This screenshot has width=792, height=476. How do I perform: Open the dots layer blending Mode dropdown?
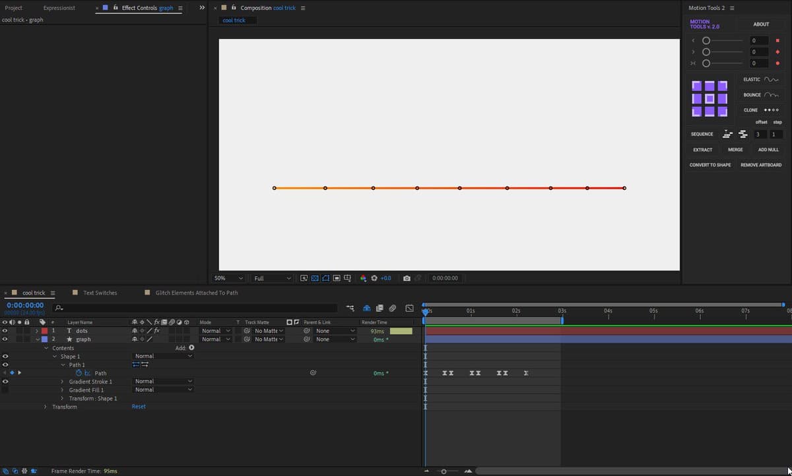216,331
